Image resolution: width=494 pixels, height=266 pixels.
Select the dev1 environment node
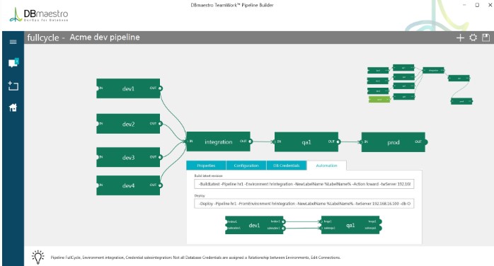[x=128, y=88]
